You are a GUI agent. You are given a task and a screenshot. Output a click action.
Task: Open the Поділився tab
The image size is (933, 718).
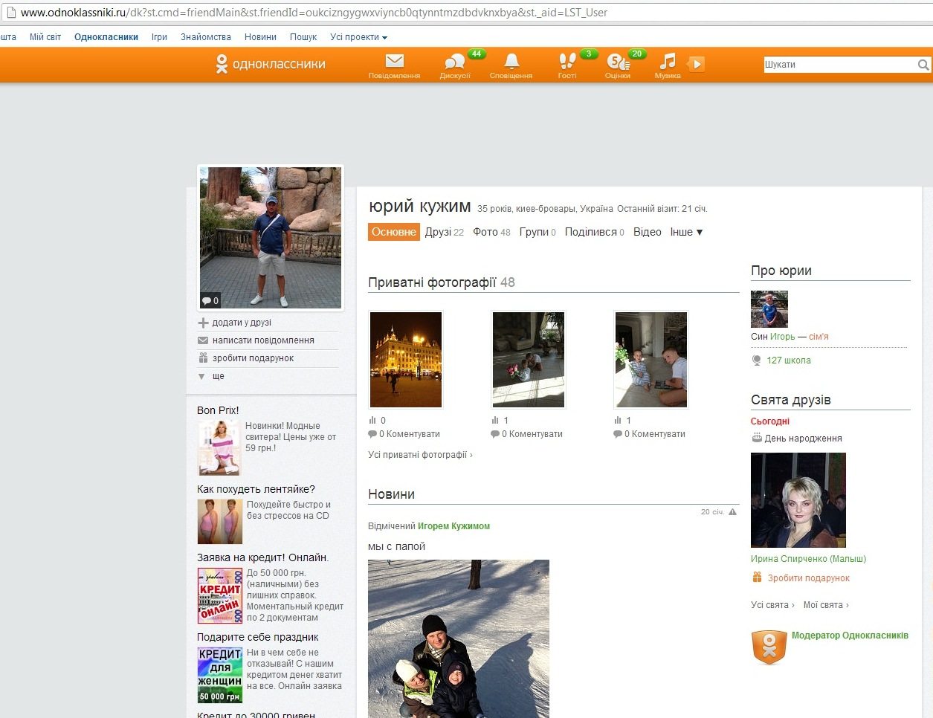click(x=595, y=232)
